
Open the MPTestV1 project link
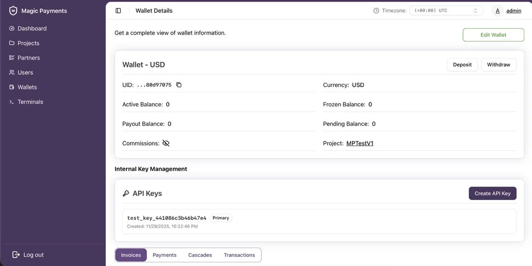point(360,143)
